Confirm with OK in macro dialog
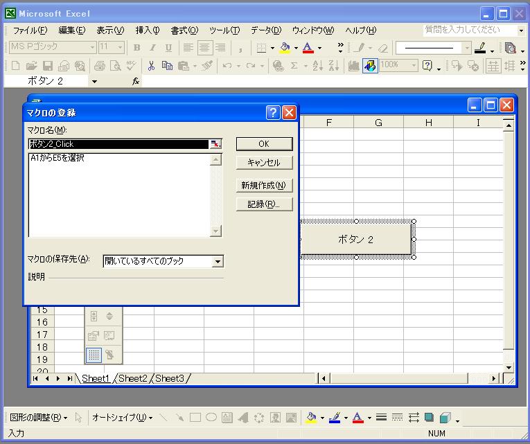Viewport: 530px width, 444px height. [x=264, y=144]
